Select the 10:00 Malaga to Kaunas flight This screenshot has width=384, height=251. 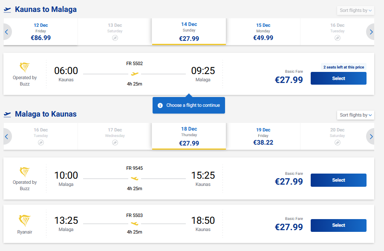(338, 180)
